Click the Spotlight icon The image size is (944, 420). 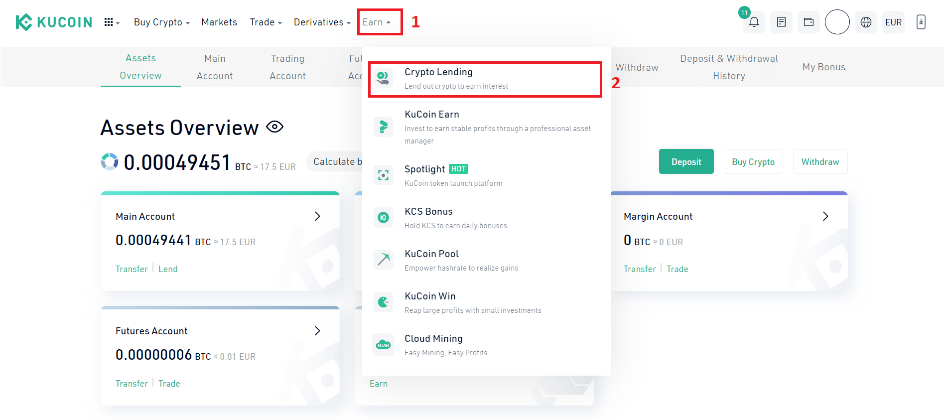coord(383,175)
